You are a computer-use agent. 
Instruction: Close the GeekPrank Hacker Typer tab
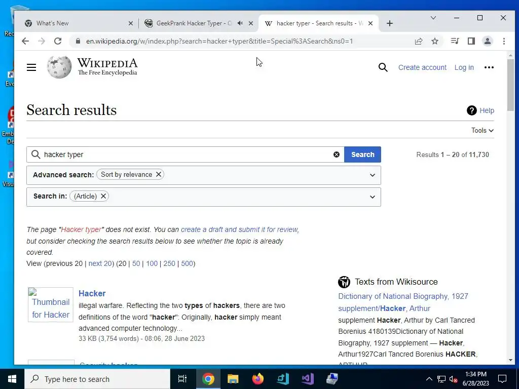(251, 23)
